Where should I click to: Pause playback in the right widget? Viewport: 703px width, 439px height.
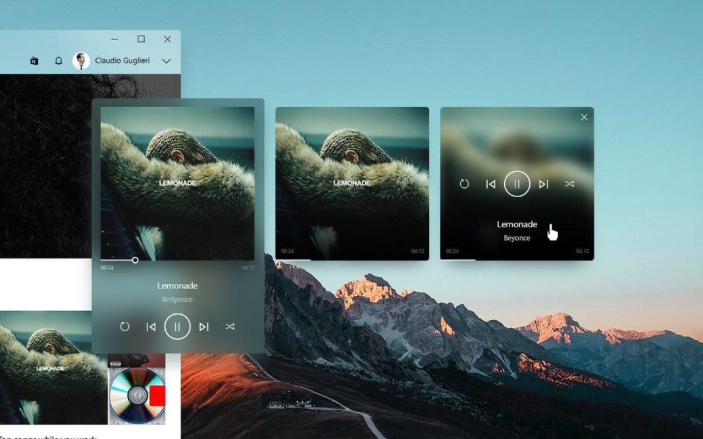coord(517,184)
